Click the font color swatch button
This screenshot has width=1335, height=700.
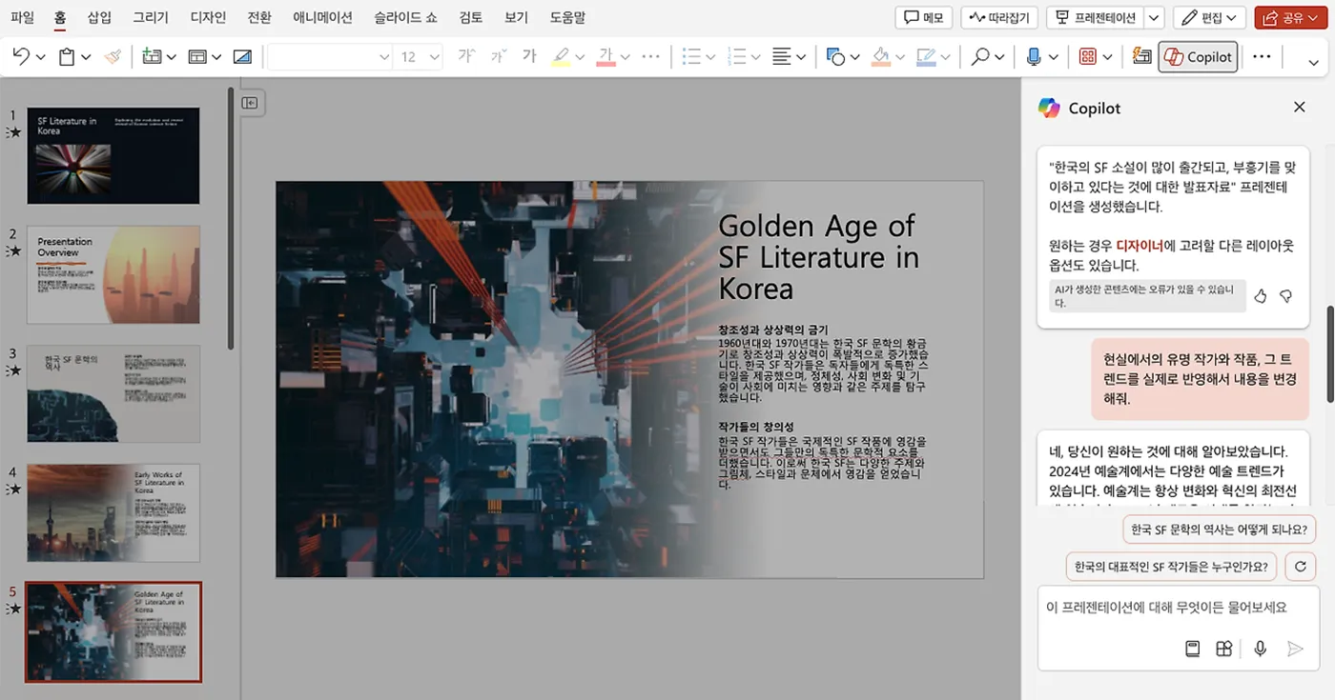coord(606,57)
